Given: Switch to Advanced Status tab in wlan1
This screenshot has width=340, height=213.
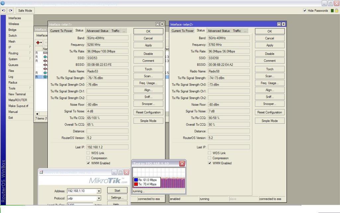Looking at the screenshot, I should tap(97, 31).
